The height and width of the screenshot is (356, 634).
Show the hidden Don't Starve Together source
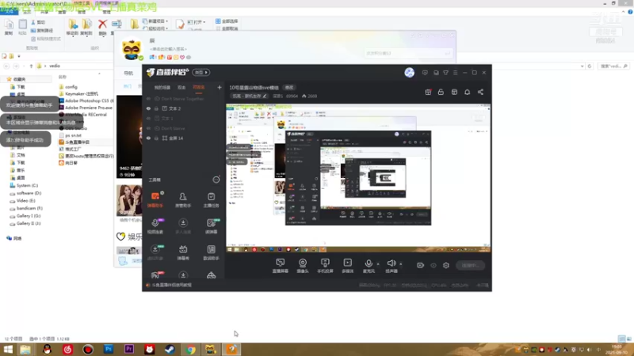coord(148,99)
